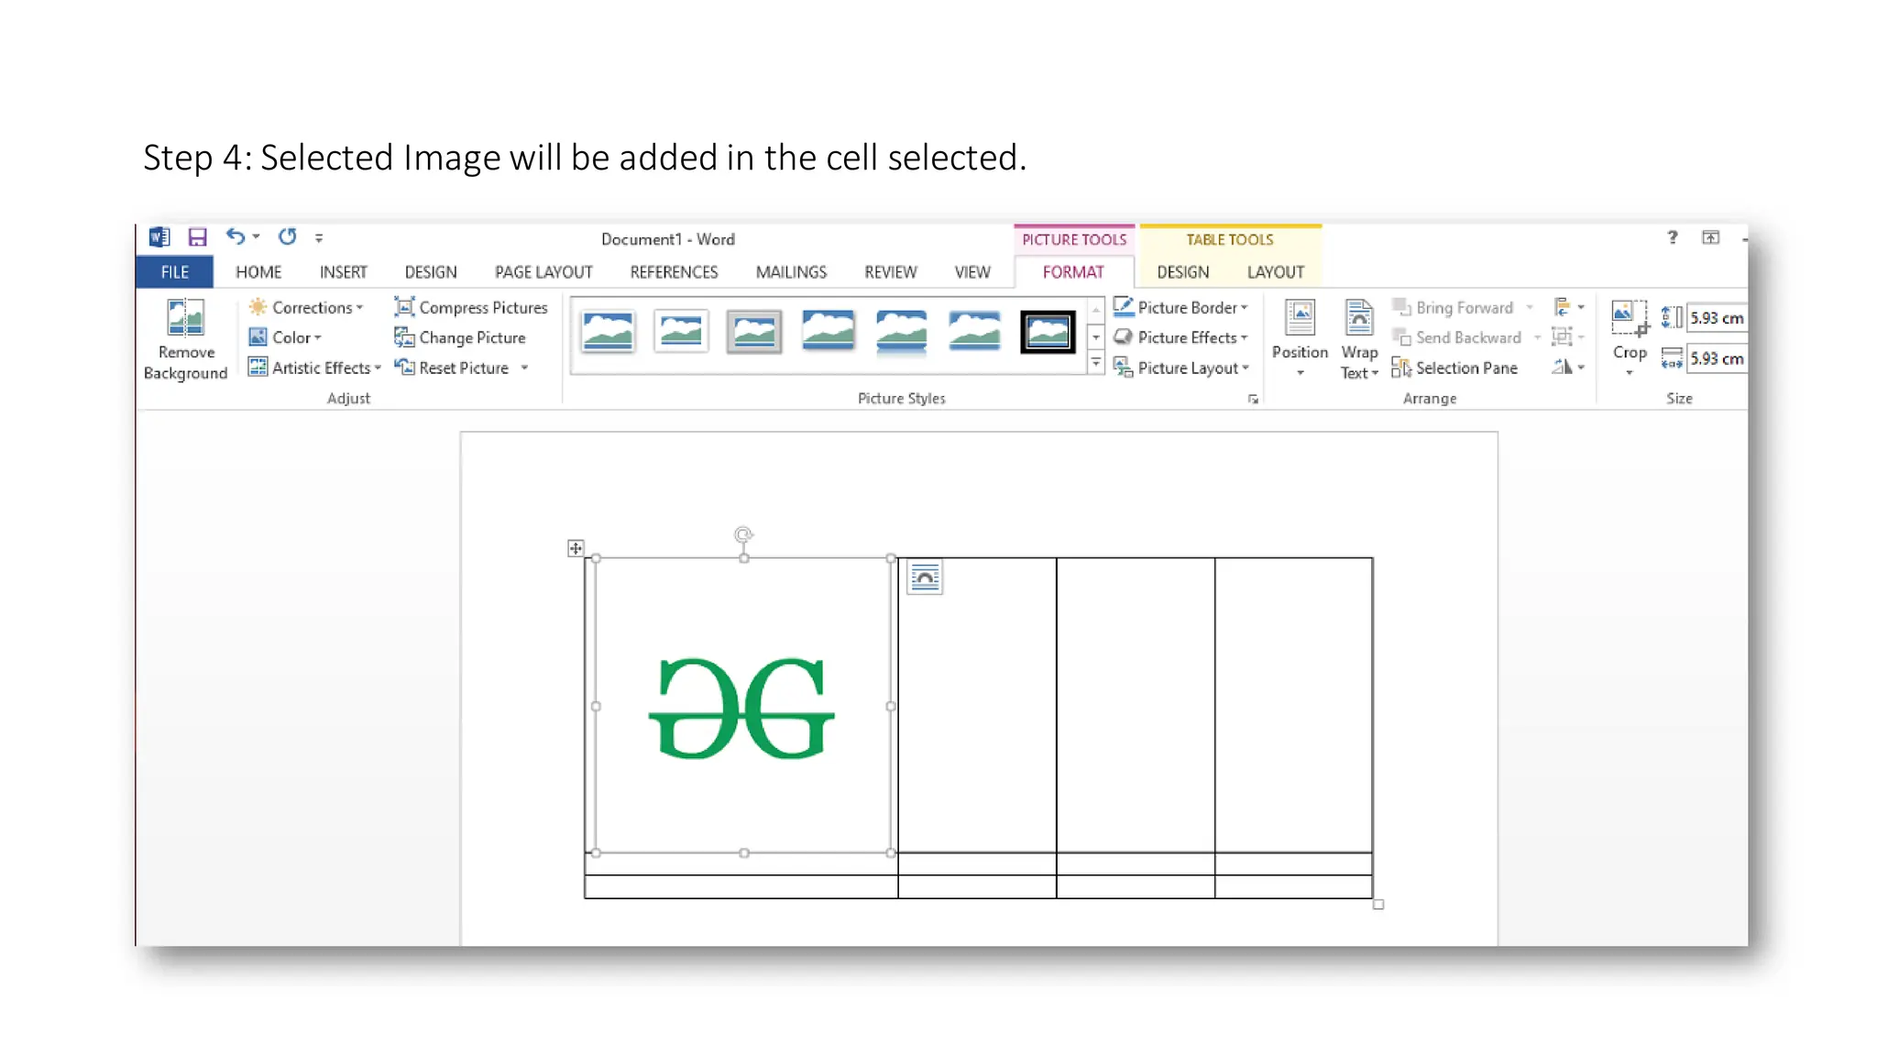Repeat the last action with the redo icon
This screenshot has width=1877, height=1056.
pos(288,236)
